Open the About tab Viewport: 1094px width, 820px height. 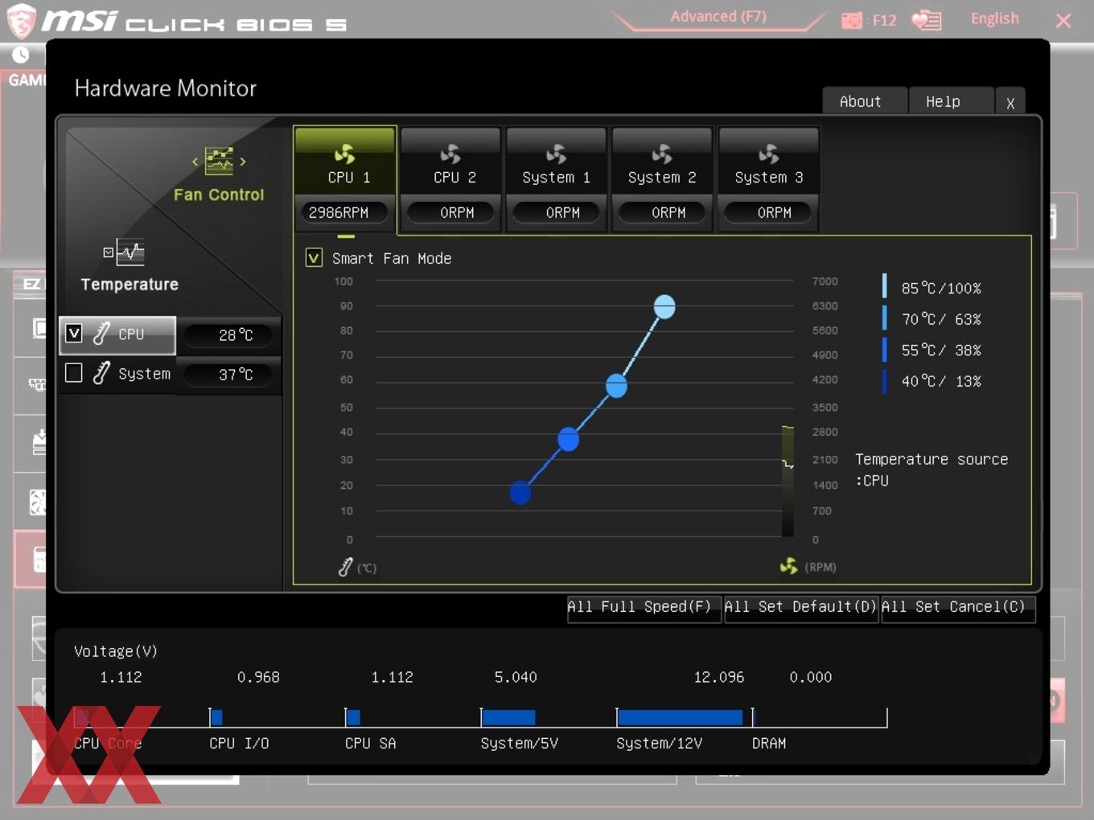(x=865, y=101)
